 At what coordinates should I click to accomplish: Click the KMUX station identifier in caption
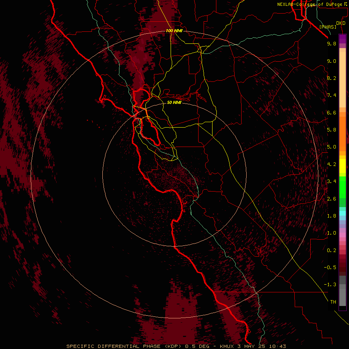click(x=227, y=346)
